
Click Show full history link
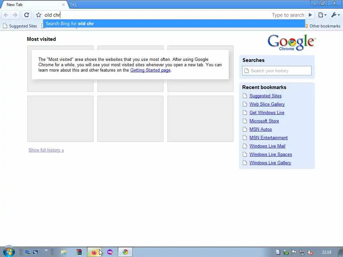coord(46,150)
